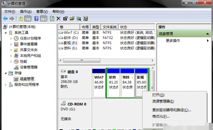Click the Up one level toolbar icon
This screenshot has width=213, height=130.
[21, 19]
